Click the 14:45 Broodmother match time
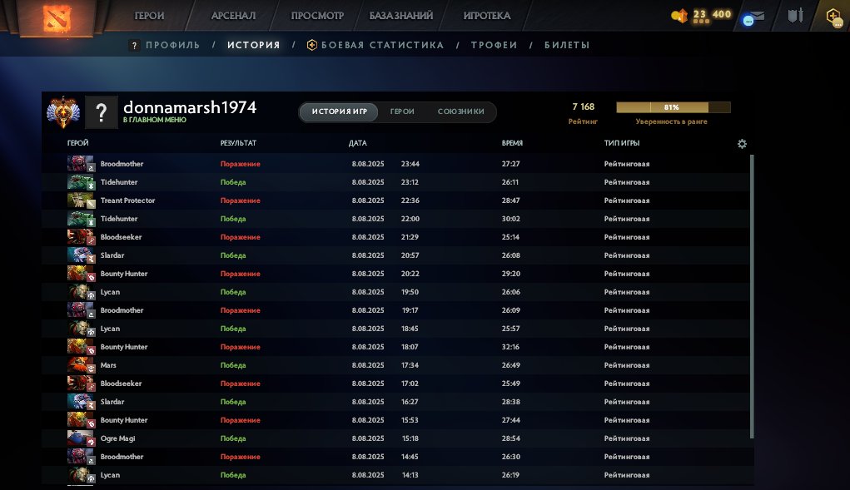The width and height of the screenshot is (850, 490). point(410,457)
